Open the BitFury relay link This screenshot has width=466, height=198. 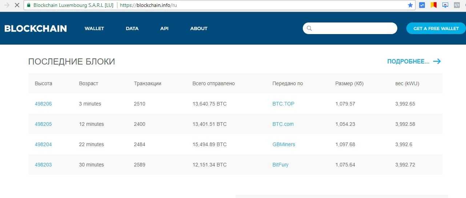tap(280, 165)
